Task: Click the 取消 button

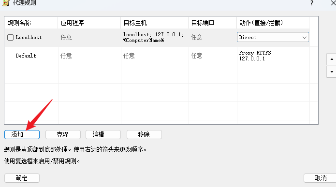Action: pos(321,178)
